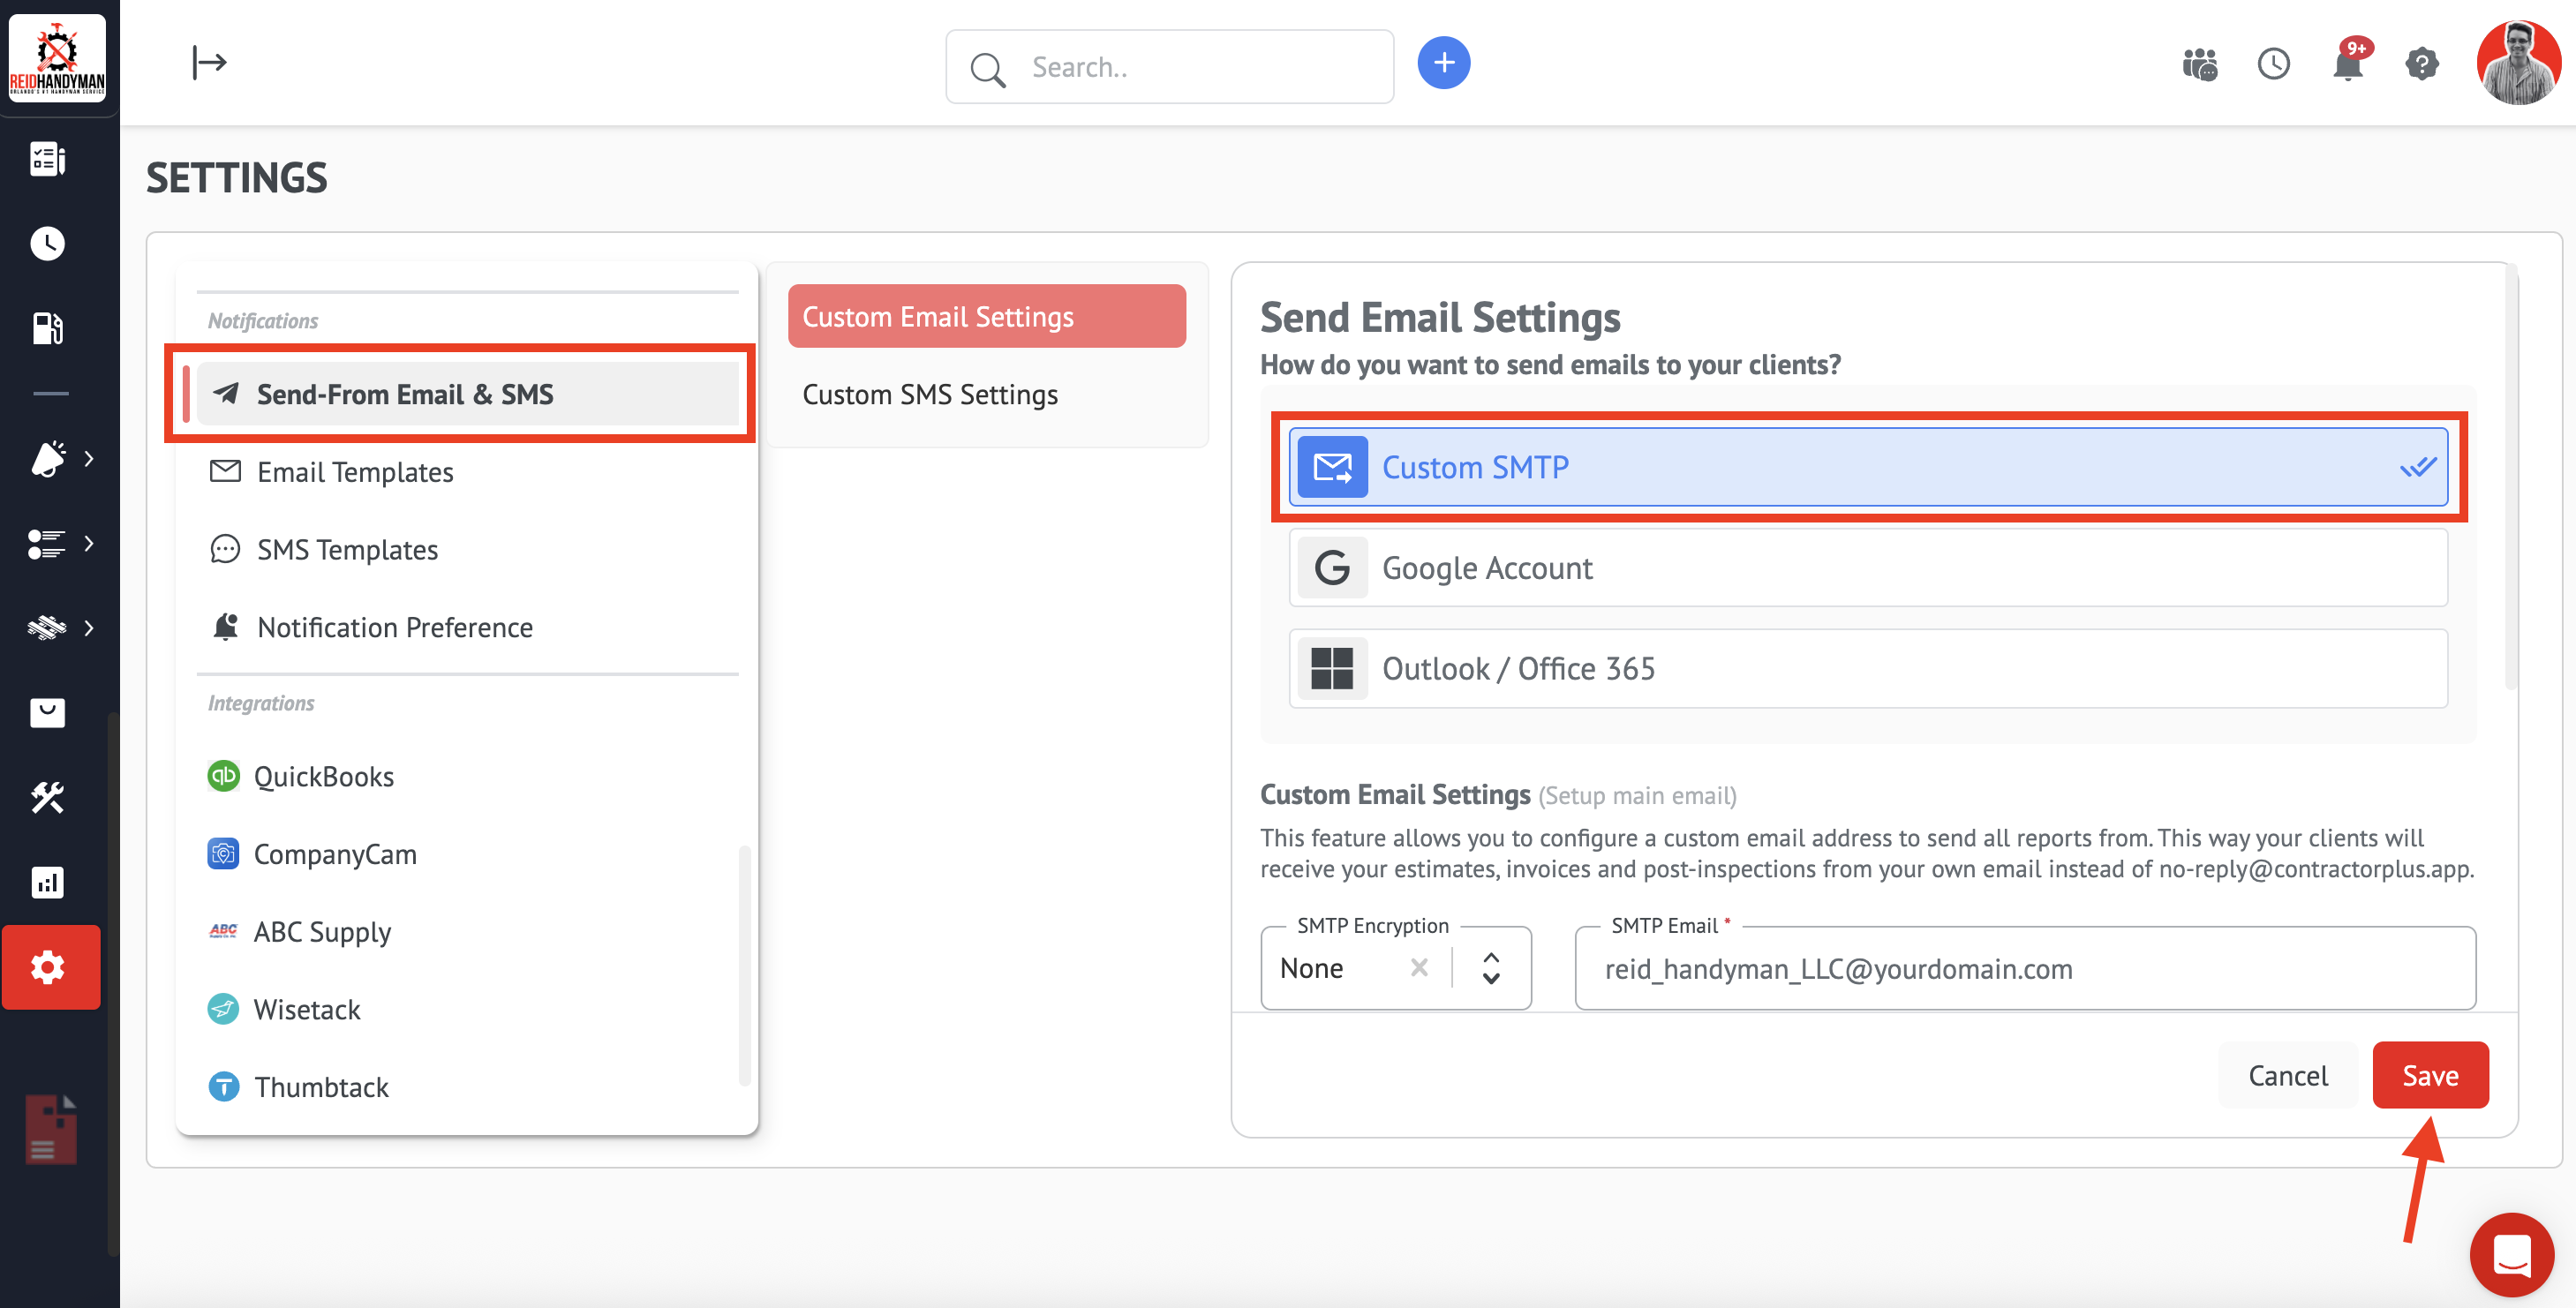Choose Google Account sending option
Image resolution: width=2576 pixels, height=1308 pixels.
1867,568
